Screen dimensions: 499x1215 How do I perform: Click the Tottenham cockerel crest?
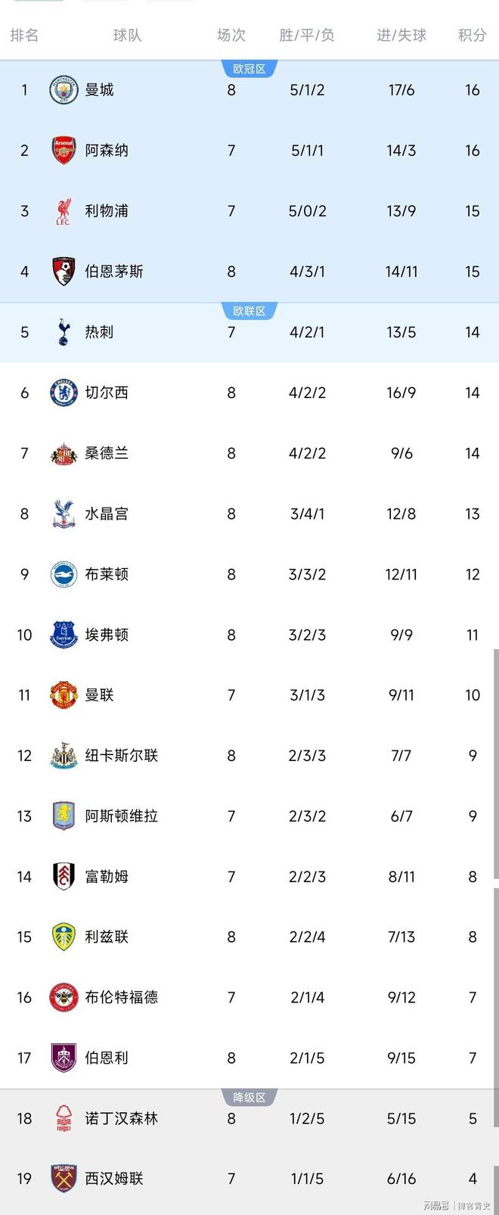(64, 332)
